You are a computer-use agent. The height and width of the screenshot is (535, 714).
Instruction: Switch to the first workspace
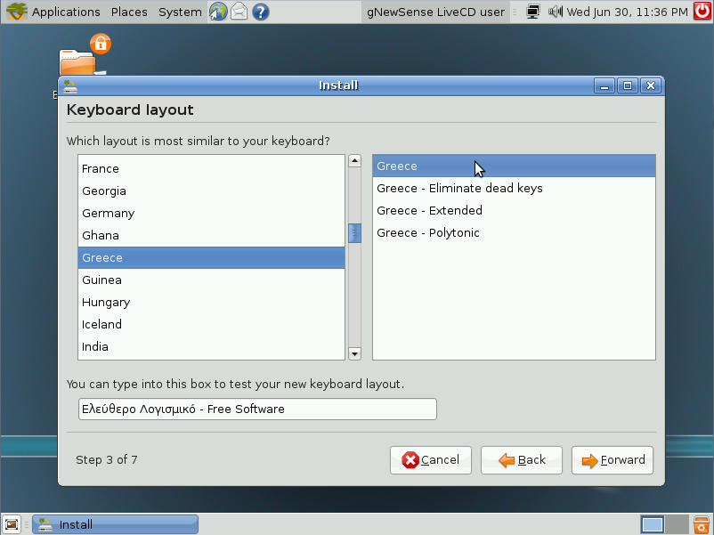652,524
